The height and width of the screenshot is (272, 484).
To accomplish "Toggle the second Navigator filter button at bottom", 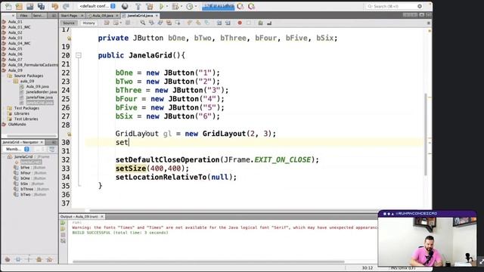I will coord(18,260).
